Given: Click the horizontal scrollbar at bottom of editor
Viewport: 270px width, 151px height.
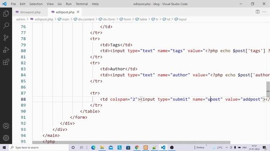Looking at the screenshot, I should pyautogui.click(x=131, y=143).
